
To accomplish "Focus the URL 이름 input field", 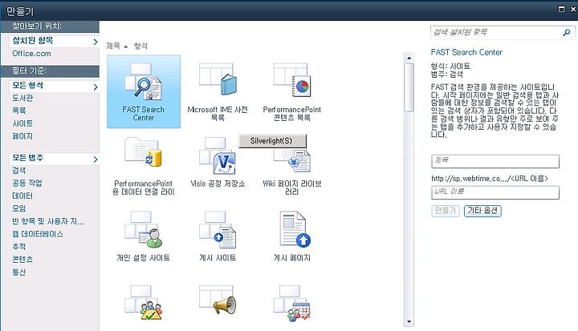I will (495, 192).
